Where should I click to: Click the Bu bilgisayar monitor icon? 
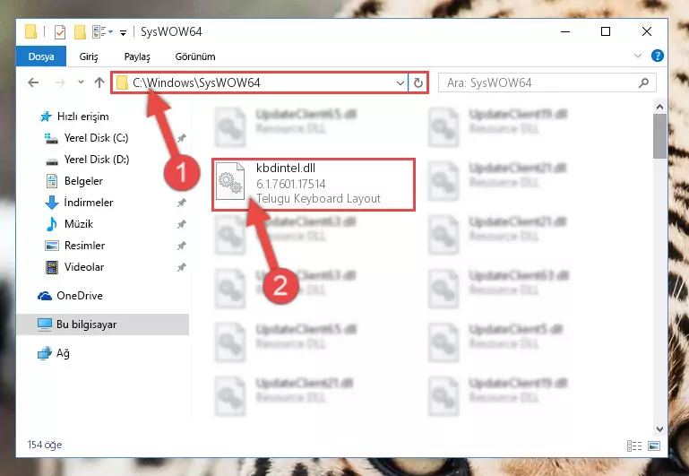click(45, 325)
